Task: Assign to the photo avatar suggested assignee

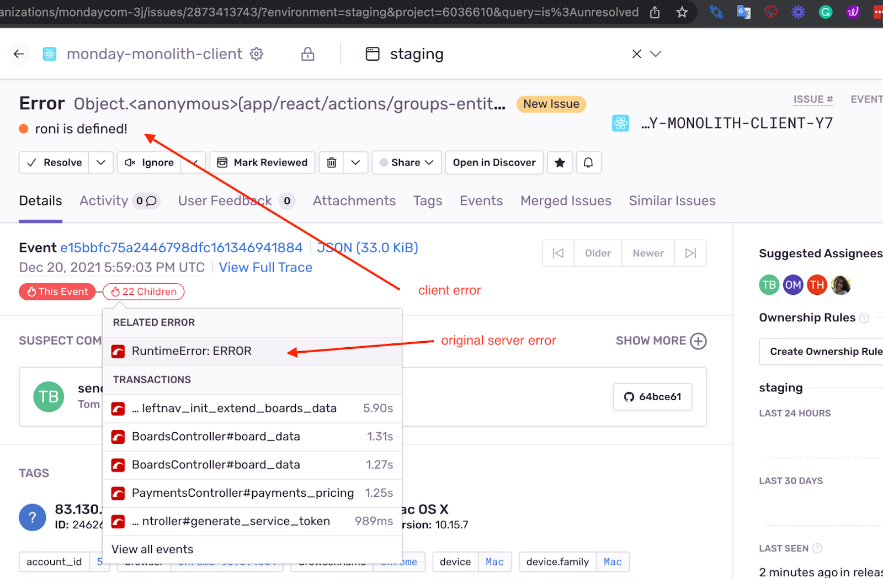Action: pyautogui.click(x=841, y=285)
